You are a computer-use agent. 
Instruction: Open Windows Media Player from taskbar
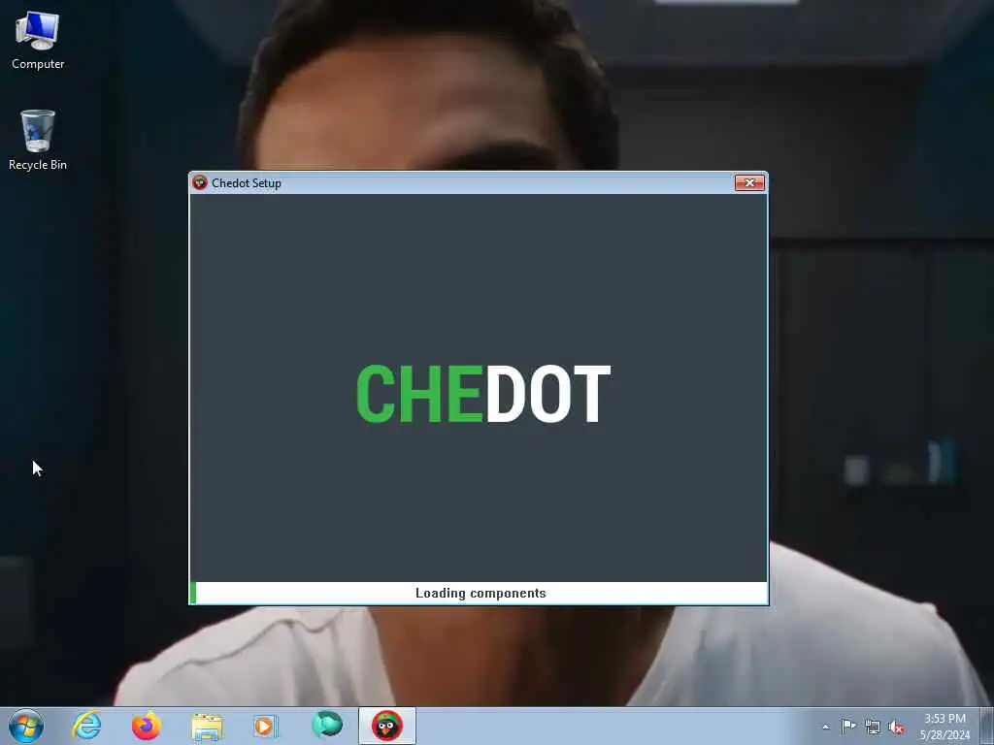click(x=266, y=726)
